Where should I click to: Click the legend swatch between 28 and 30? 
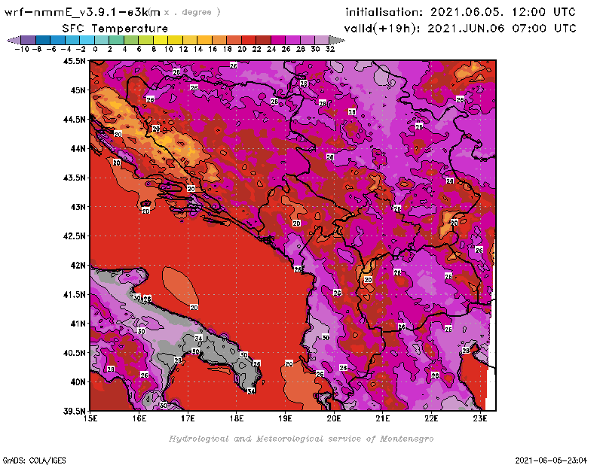tap(308, 40)
